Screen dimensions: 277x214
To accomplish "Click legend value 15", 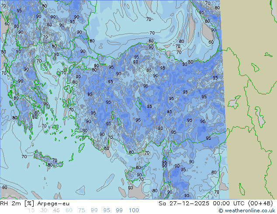I will tap(31, 211).
